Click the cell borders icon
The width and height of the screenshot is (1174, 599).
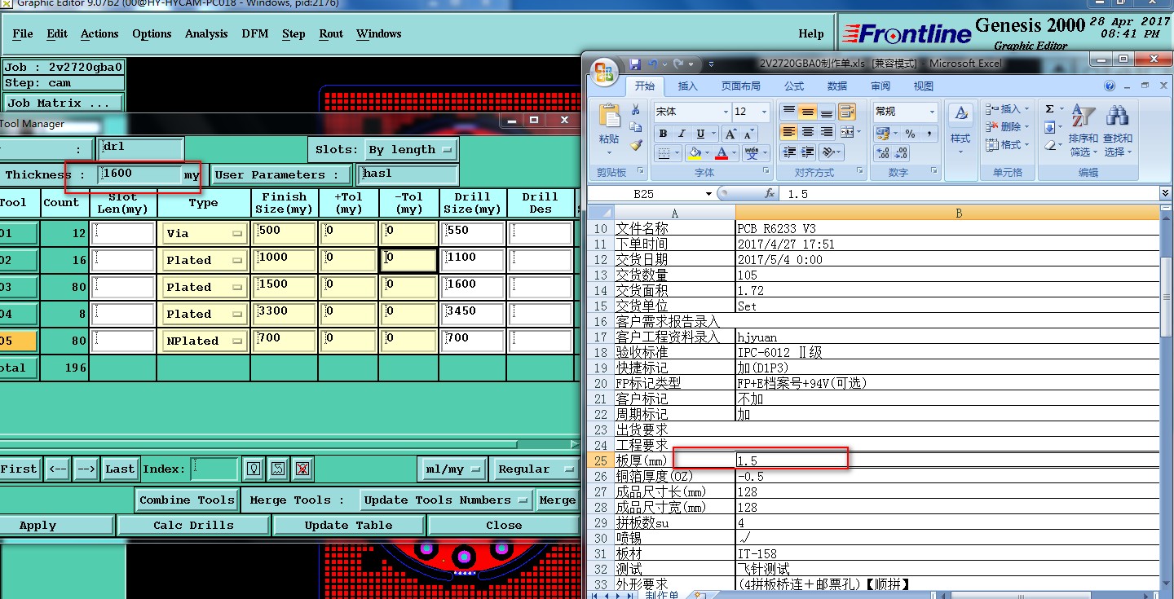pyautogui.click(x=664, y=152)
